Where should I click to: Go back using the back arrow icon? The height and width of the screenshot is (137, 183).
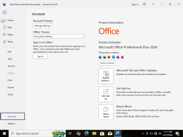tap(4, 12)
